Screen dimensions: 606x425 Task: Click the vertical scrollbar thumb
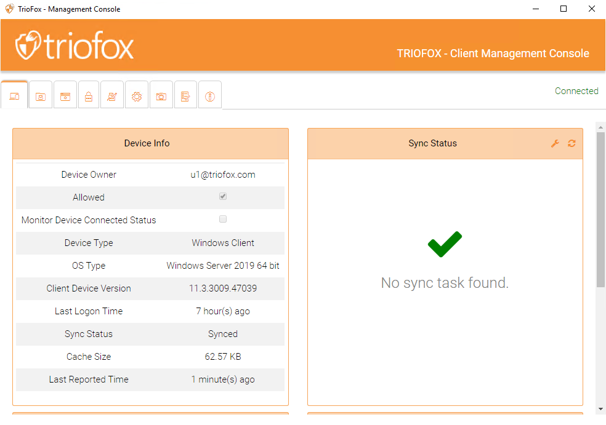[600, 210]
